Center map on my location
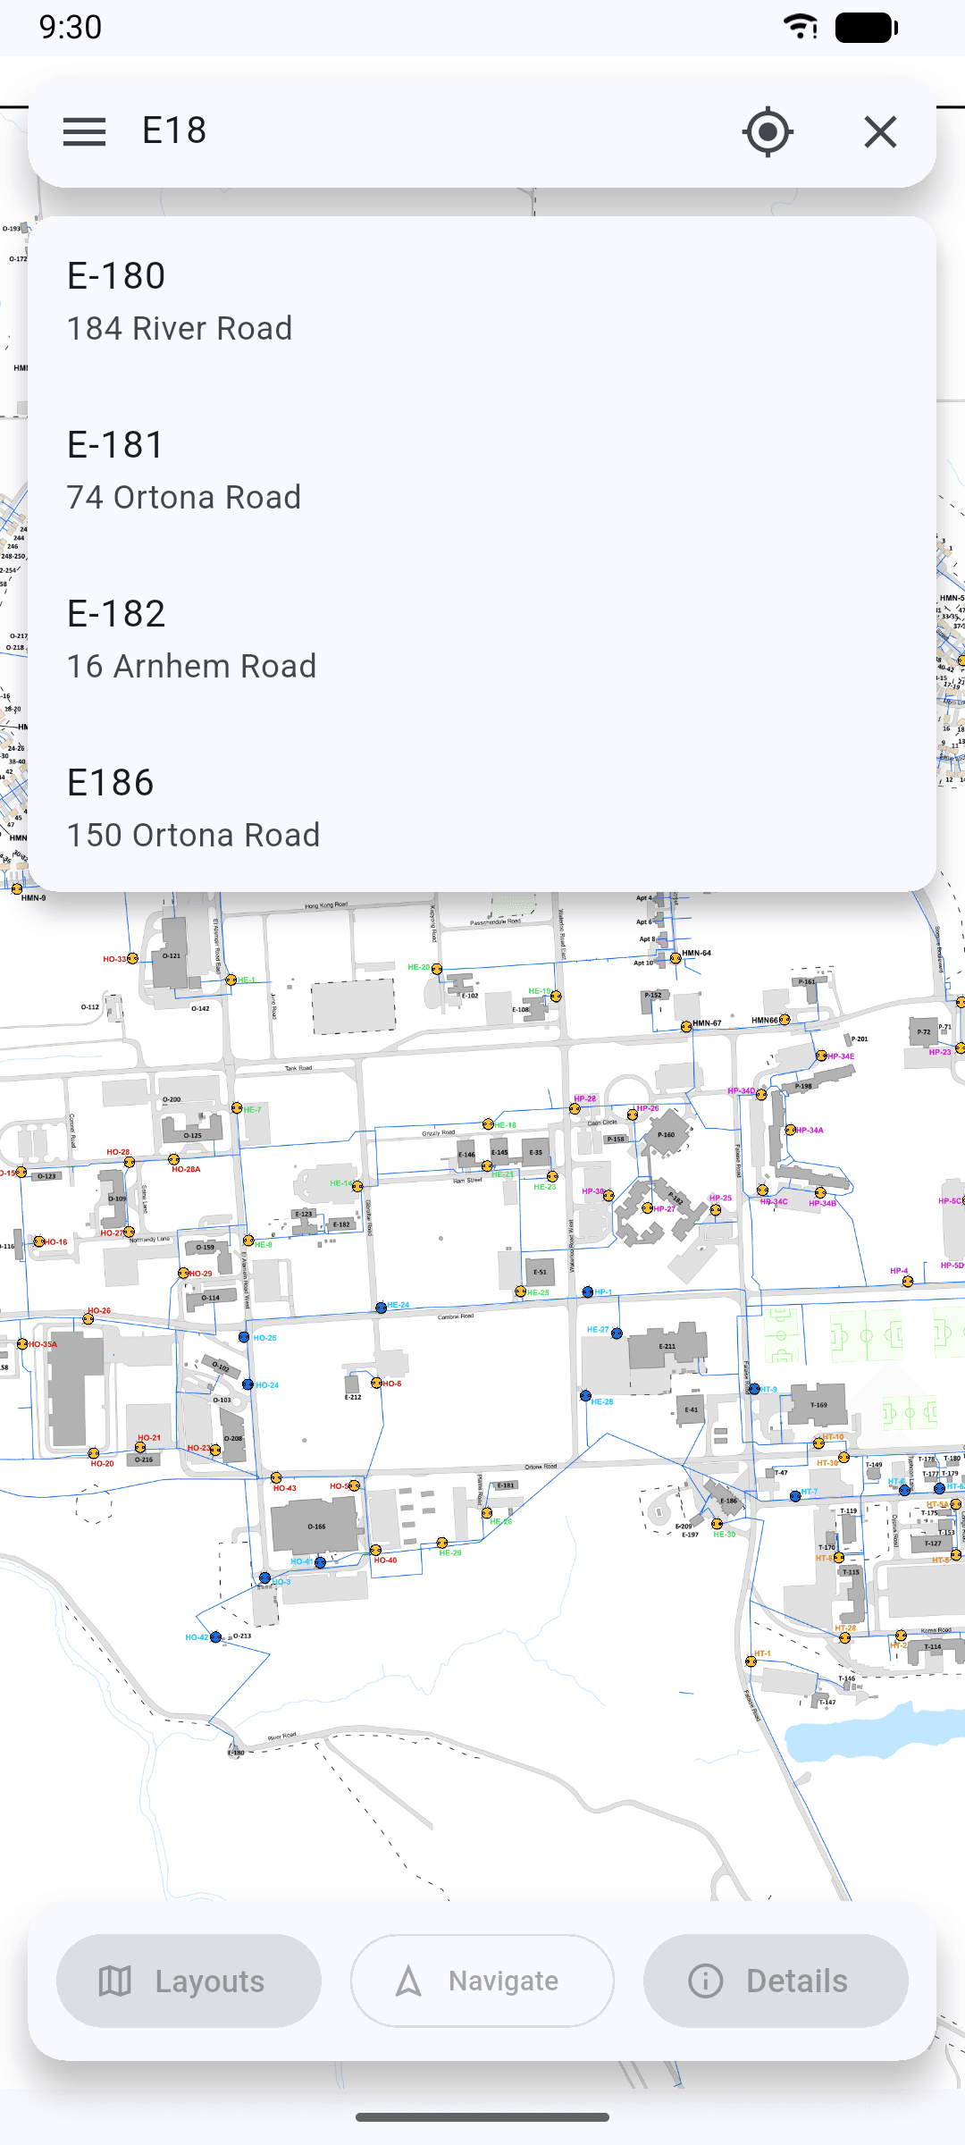965x2145 pixels. tap(768, 131)
